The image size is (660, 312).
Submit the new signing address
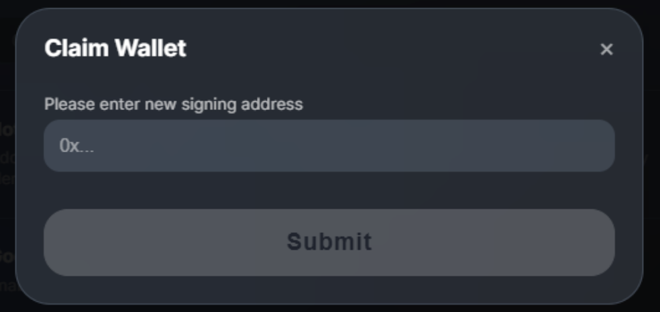pyautogui.click(x=329, y=242)
